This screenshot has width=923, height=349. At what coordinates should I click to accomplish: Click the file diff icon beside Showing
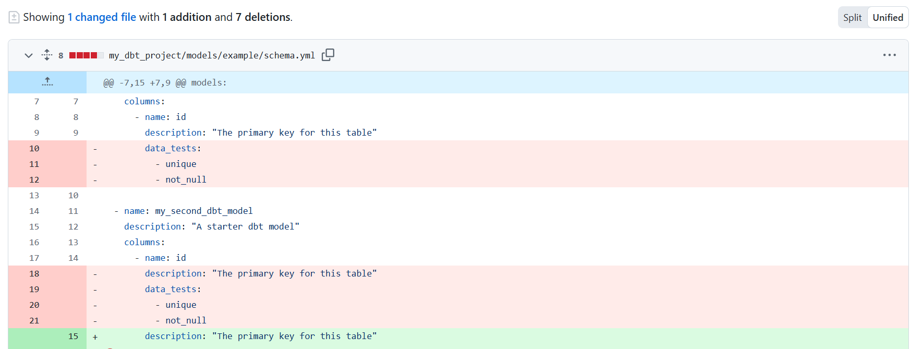(x=14, y=17)
